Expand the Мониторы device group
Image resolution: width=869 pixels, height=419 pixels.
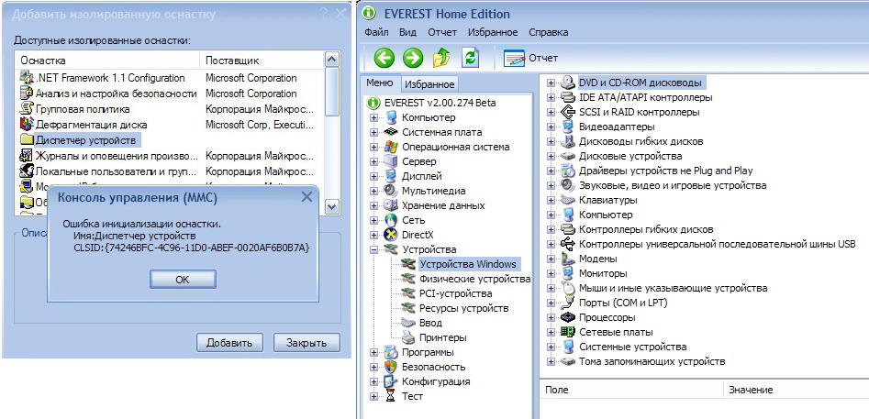coord(551,273)
